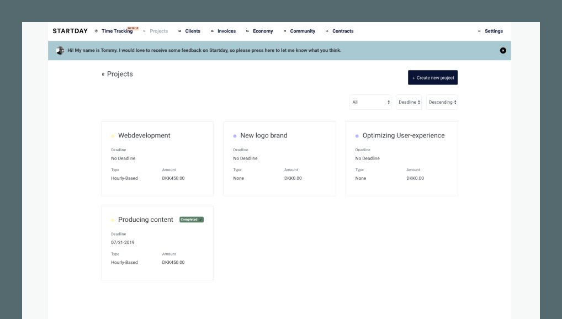Image resolution: width=562 pixels, height=319 pixels.
Task: Click the Projects nav icon
Action: 145,31
